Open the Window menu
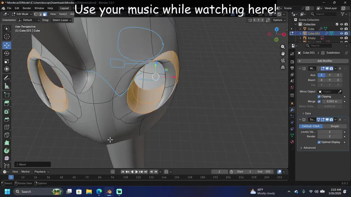351x197 pixels. [x=39, y=8]
